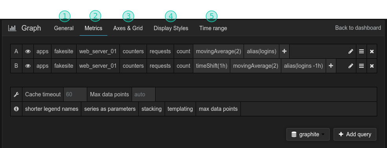Open the Display Styles tab
The height and width of the screenshot is (148, 387).
tap(171, 28)
